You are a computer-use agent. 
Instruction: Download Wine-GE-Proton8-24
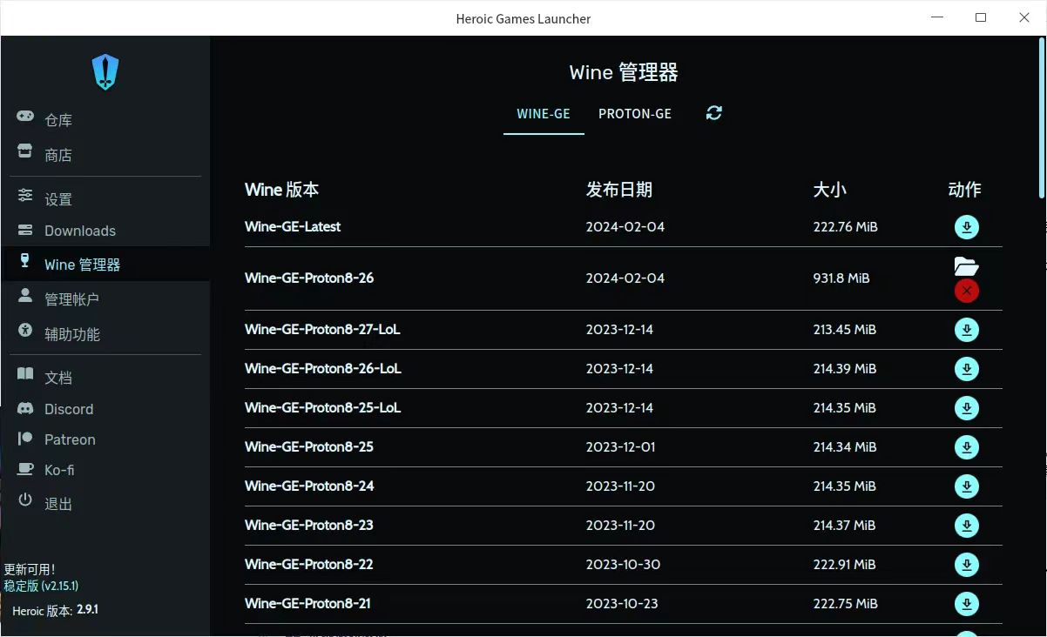pos(967,486)
